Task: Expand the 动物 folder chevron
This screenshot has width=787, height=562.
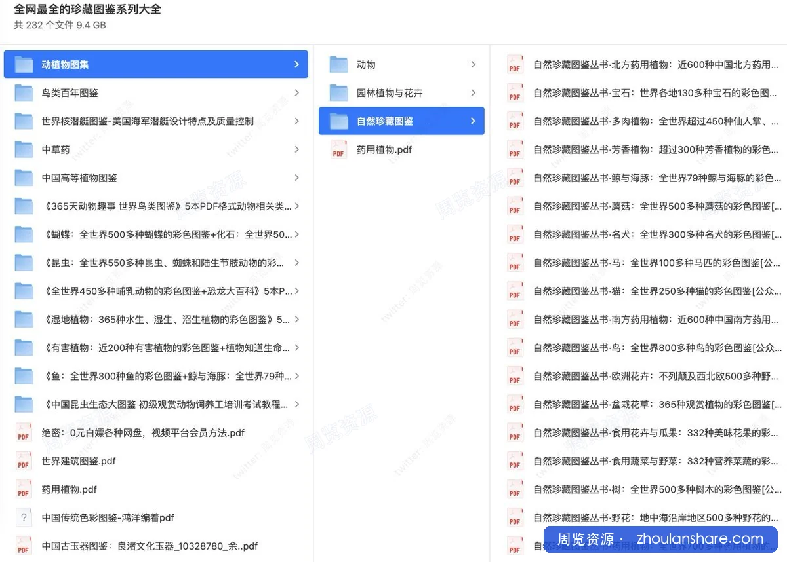Action: 473,64
